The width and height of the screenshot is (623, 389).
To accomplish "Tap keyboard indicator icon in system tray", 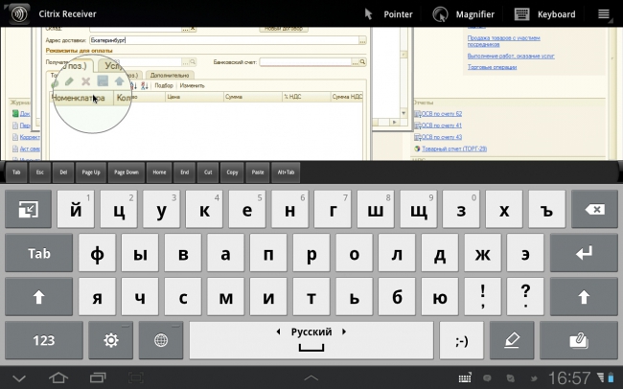I will pyautogui.click(x=465, y=378).
